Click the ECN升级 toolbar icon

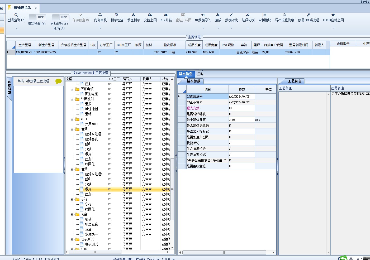click(166, 15)
